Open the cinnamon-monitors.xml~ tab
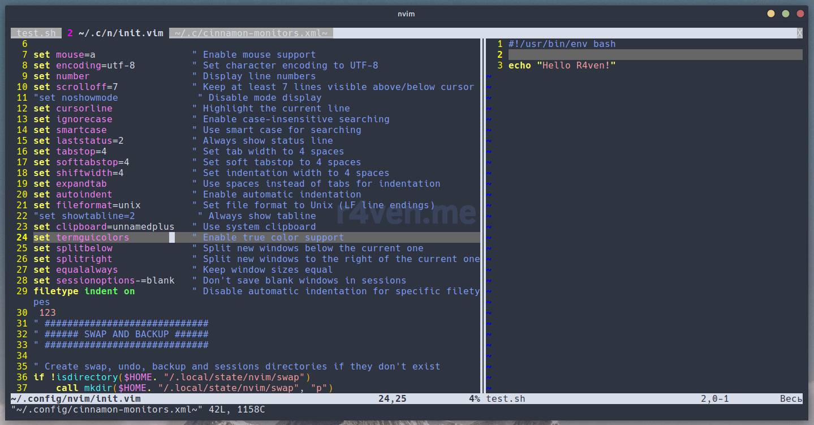Viewport: 814px width, 425px height. [251, 33]
